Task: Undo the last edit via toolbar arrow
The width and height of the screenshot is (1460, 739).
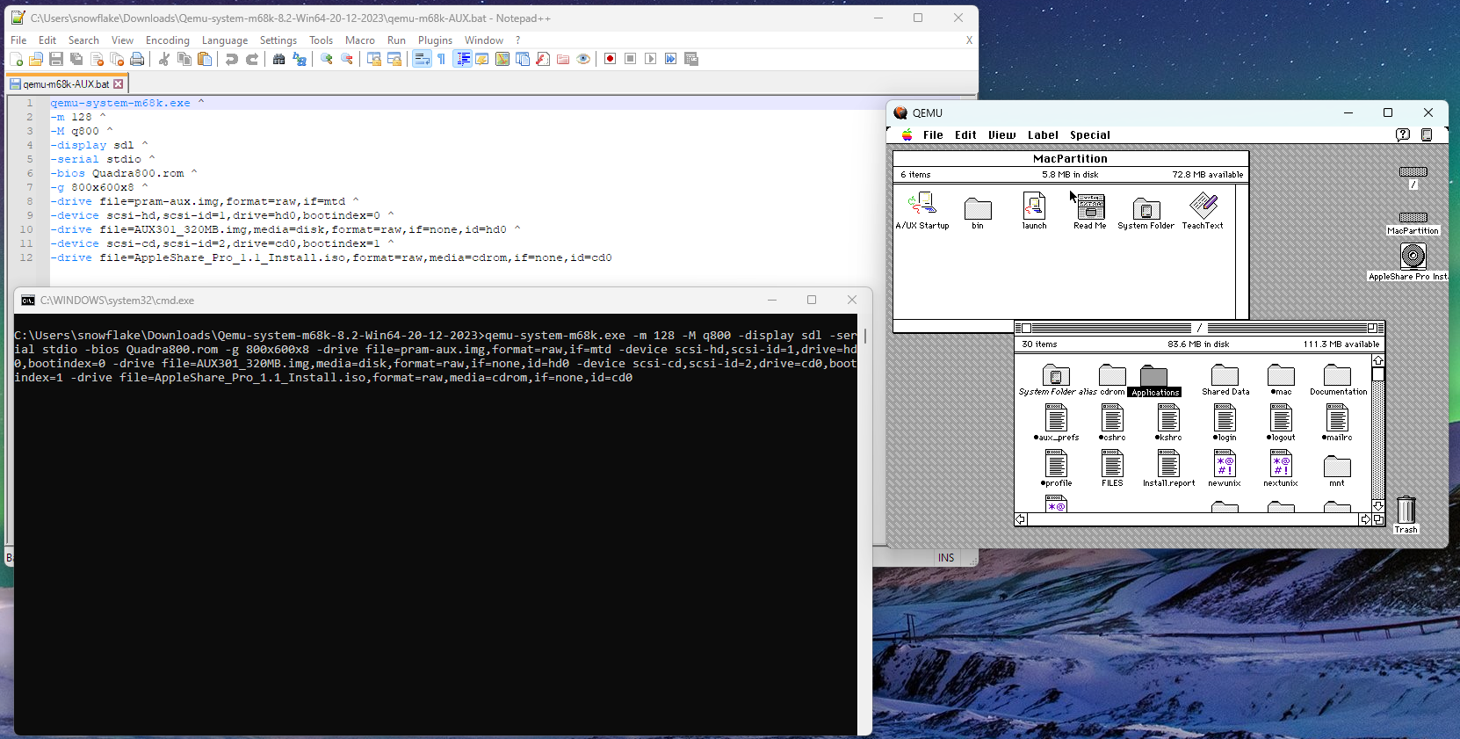Action: point(232,59)
